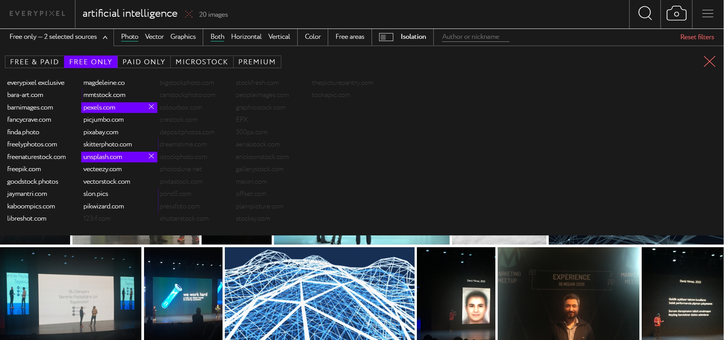Open the EXPERIENCE meetup portrait image
This screenshot has width=724, height=340.
pos(569,294)
